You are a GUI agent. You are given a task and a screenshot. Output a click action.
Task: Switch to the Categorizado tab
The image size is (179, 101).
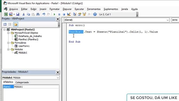22,82
